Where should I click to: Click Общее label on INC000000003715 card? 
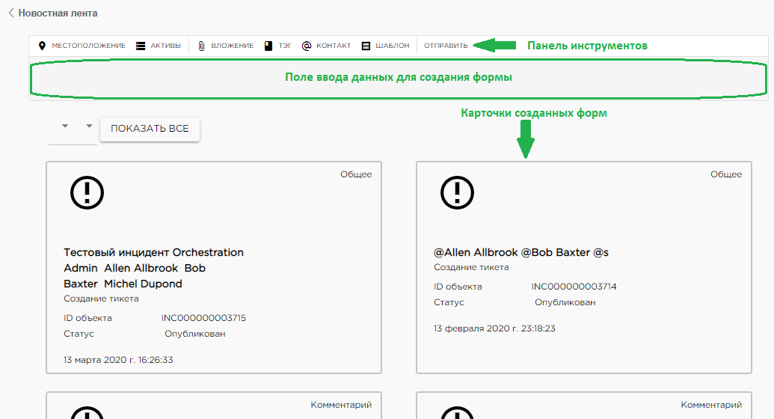356,174
